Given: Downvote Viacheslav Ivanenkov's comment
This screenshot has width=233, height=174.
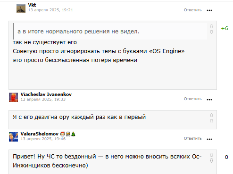Looking at the screenshot, I should [211, 121].
